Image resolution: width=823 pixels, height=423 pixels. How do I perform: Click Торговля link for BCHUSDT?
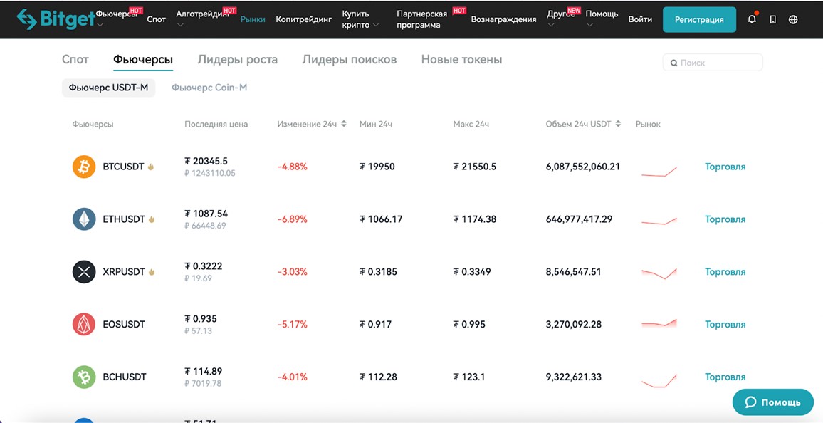click(725, 377)
